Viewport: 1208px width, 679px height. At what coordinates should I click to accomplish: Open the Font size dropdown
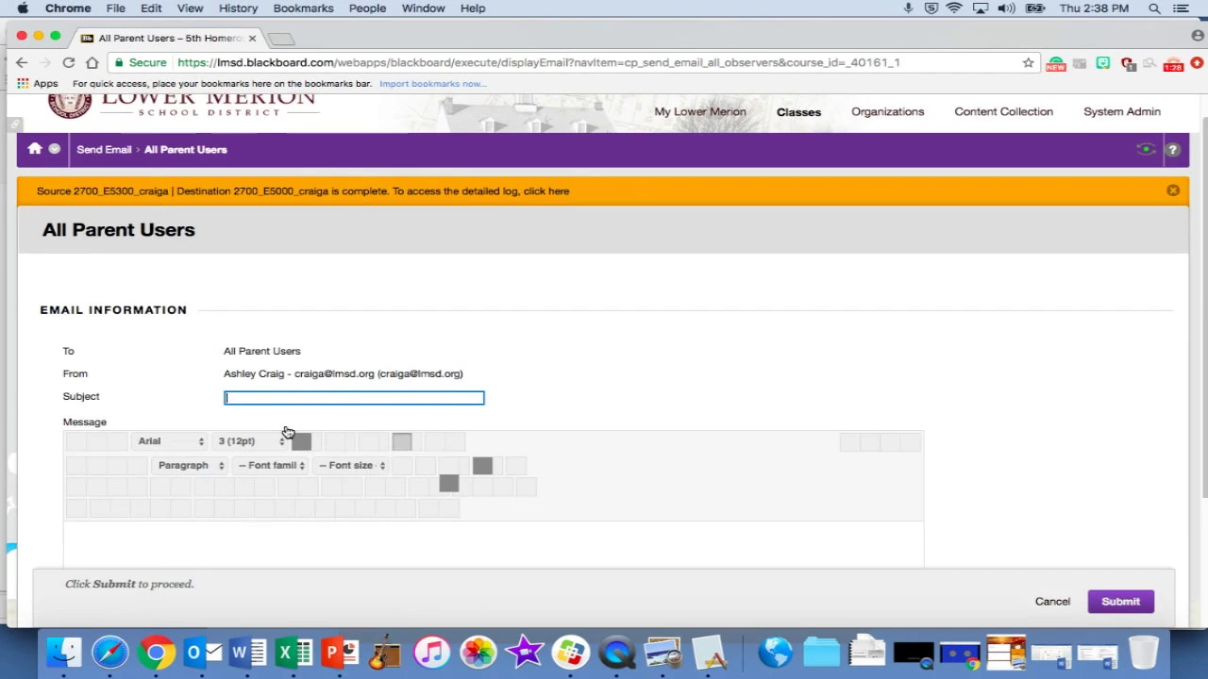pos(352,465)
